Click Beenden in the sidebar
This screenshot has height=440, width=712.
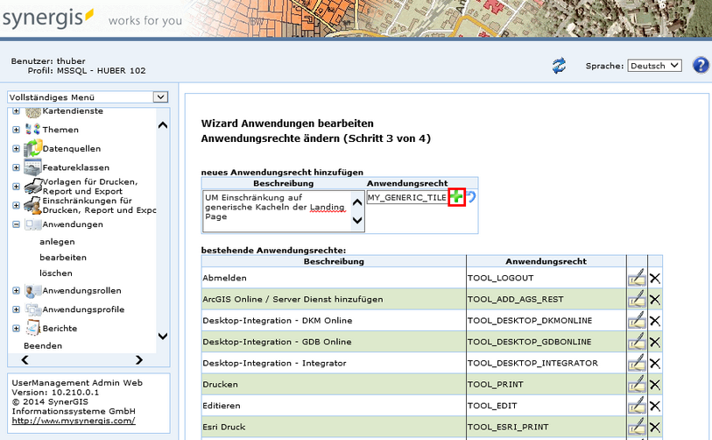click(x=42, y=346)
